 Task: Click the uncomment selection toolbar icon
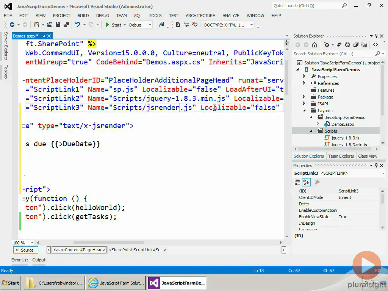(x=195, y=25)
